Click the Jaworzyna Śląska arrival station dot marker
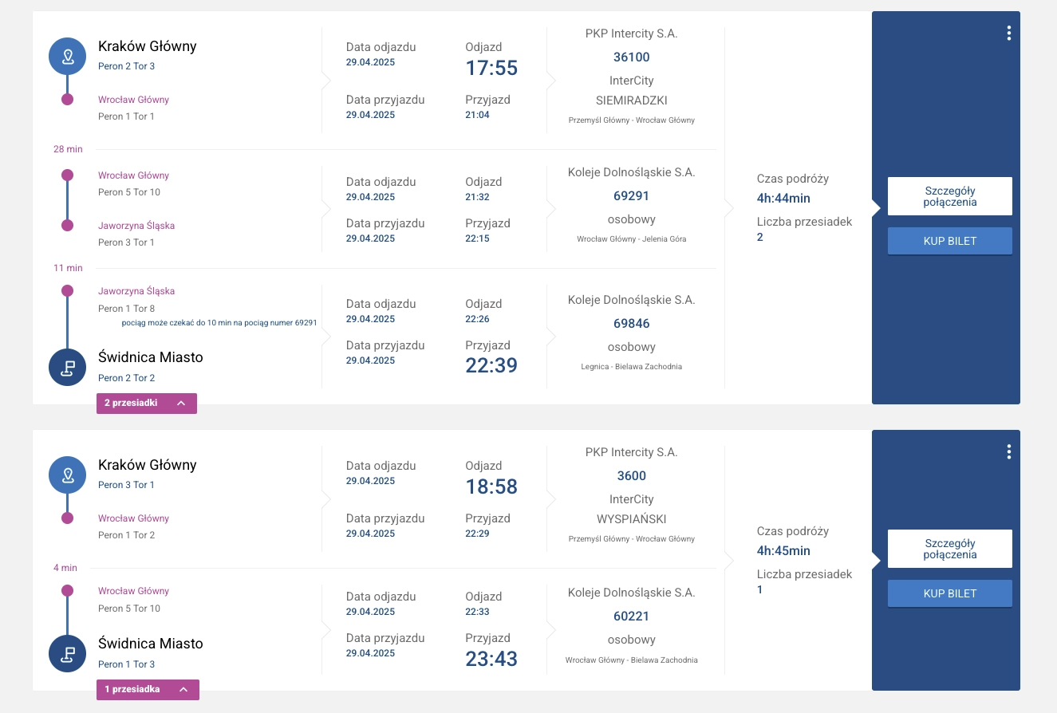Image resolution: width=1057 pixels, height=713 pixels. 68,226
